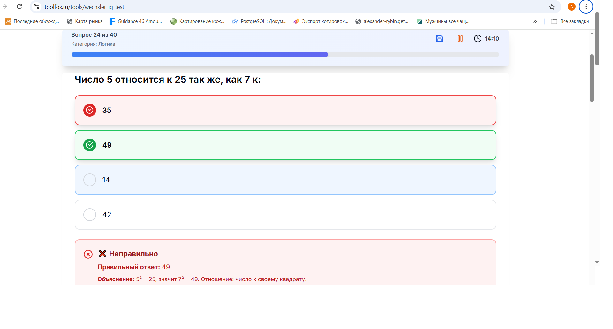Image resolution: width=613 pixels, height=329 pixels.
Task: Open the "Все закладки" bookmarks folder
Action: pos(570,21)
